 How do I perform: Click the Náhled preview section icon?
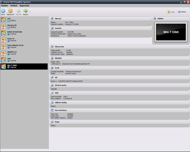[155, 18]
